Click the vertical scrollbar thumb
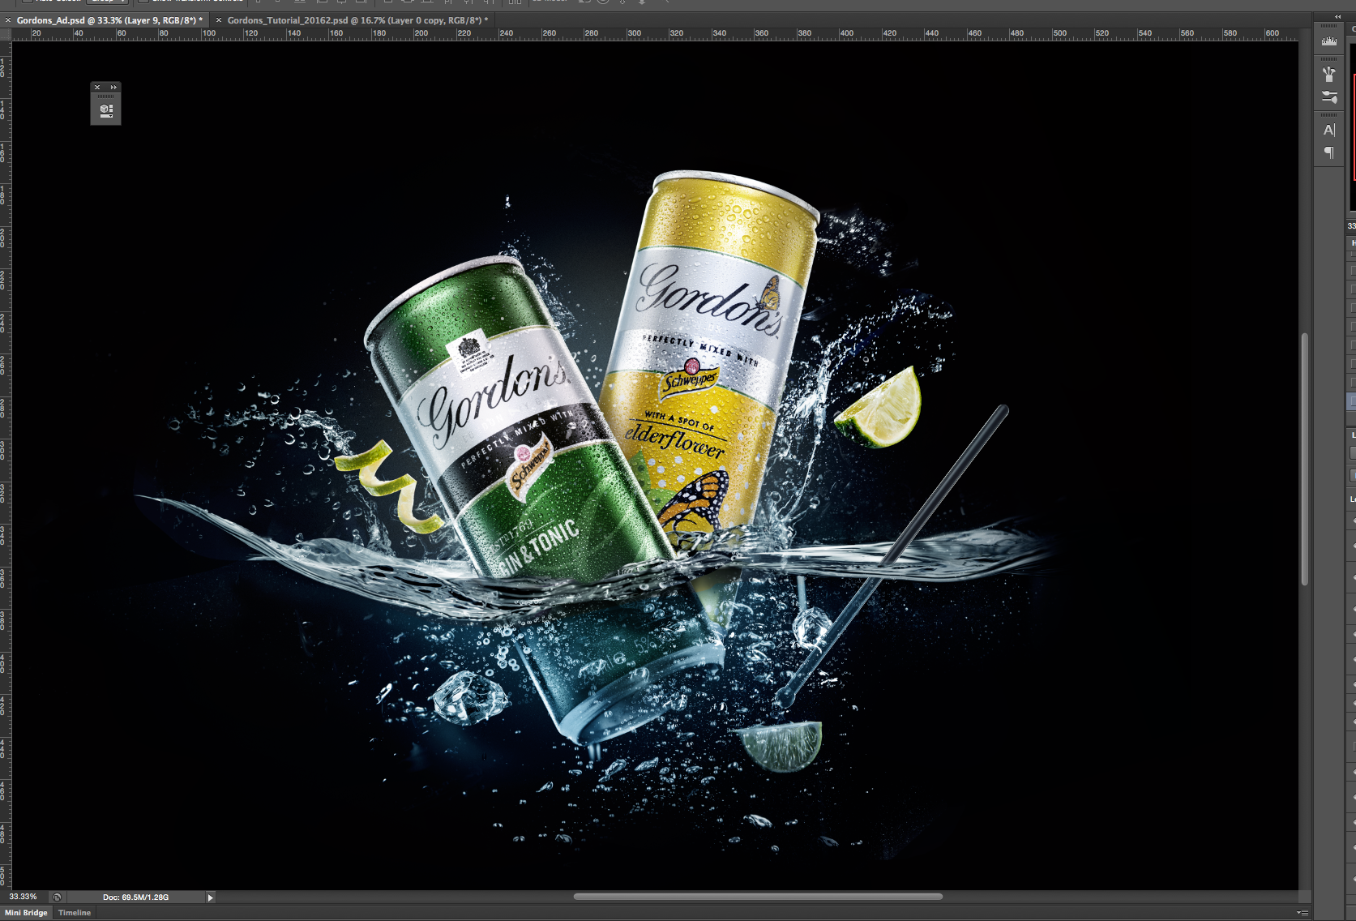This screenshot has width=1356, height=921. coord(1305,459)
